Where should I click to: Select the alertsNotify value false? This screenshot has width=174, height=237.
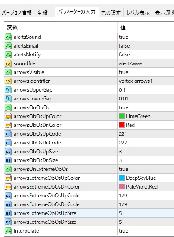[124, 55]
